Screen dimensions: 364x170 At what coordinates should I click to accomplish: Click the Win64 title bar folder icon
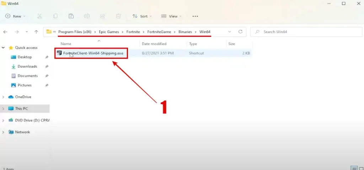pyautogui.click(x=4, y=3)
